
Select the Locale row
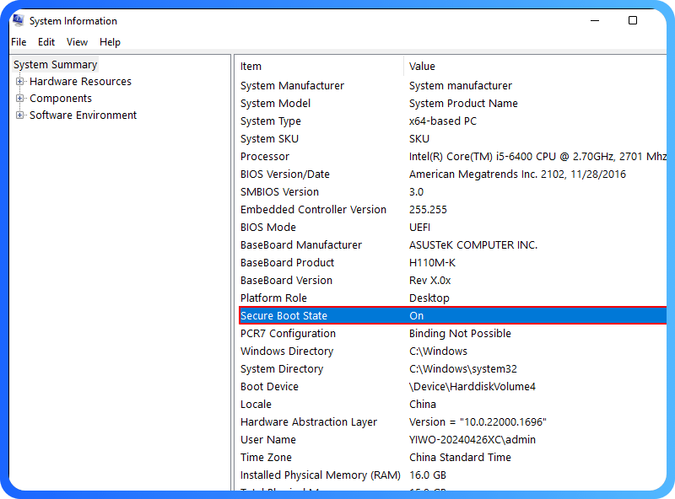[452, 404]
